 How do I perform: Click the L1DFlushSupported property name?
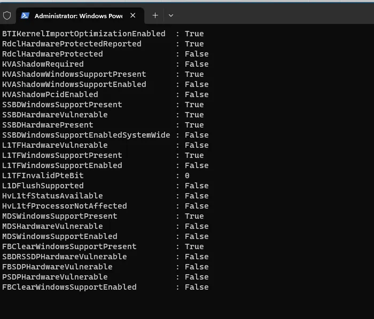pyautogui.click(x=43, y=186)
